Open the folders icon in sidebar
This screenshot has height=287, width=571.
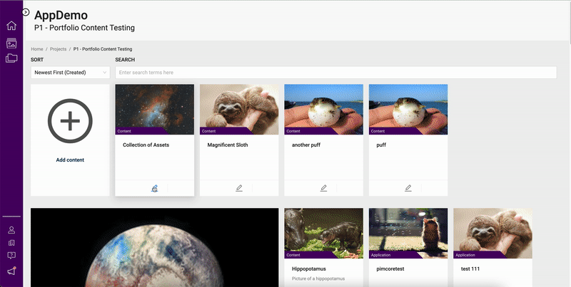coord(11,58)
